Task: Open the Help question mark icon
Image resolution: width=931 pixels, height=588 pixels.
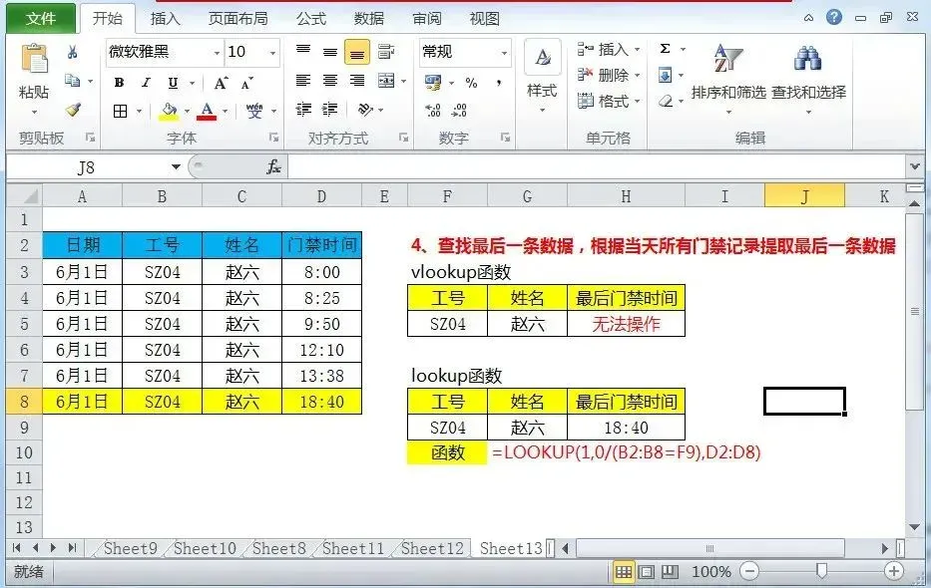Action: coord(833,17)
